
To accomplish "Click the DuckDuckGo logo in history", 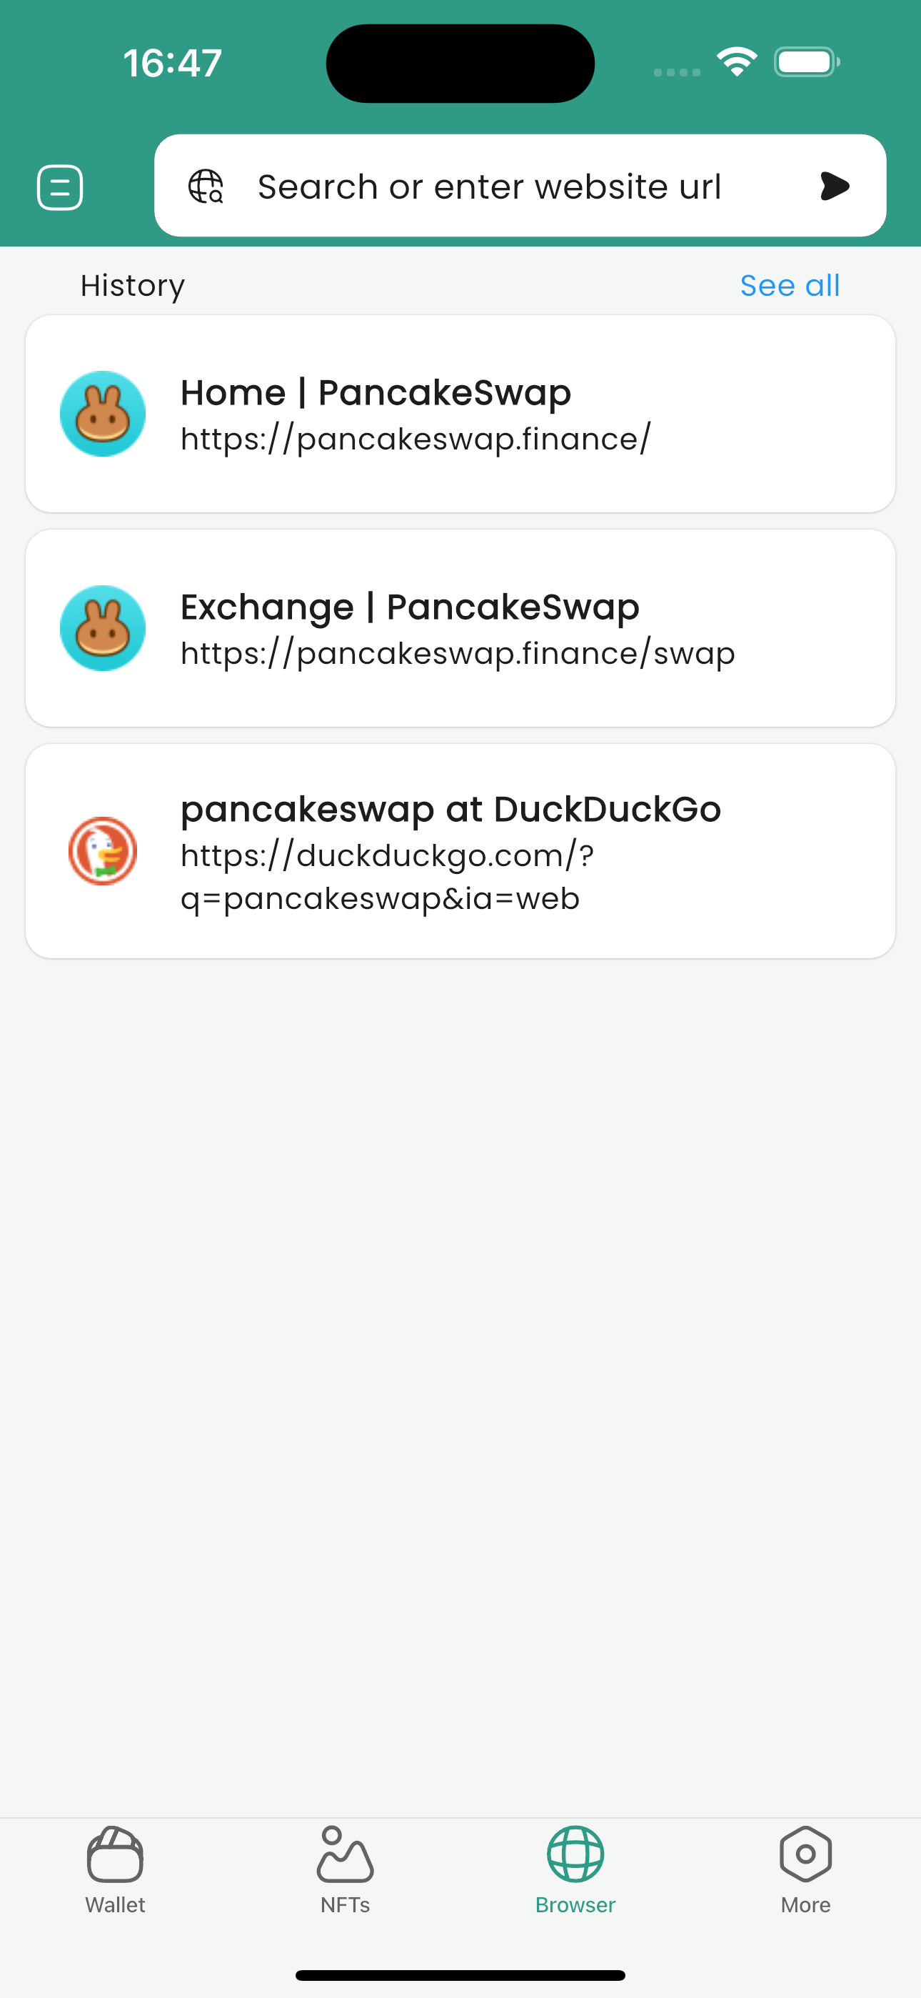I will coord(103,851).
